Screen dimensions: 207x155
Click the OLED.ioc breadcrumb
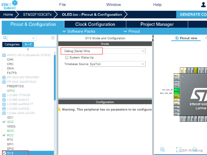tap(92, 15)
